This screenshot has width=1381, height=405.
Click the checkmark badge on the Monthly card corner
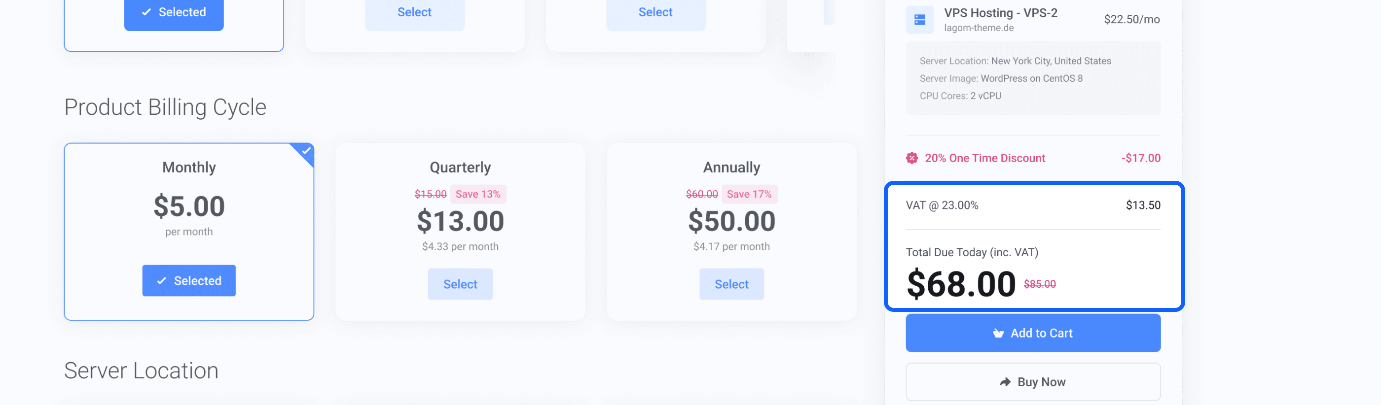coord(306,153)
